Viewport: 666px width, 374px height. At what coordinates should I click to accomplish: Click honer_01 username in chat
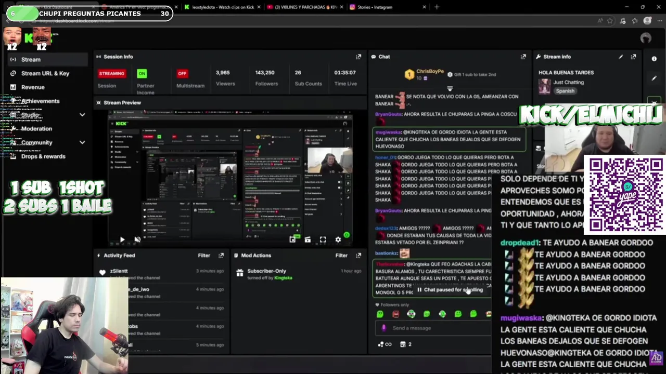click(x=385, y=157)
